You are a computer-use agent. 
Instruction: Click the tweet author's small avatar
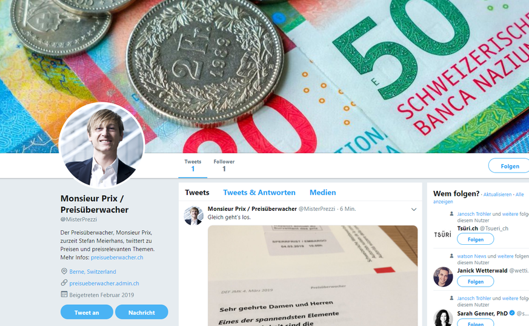click(x=193, y=215)
